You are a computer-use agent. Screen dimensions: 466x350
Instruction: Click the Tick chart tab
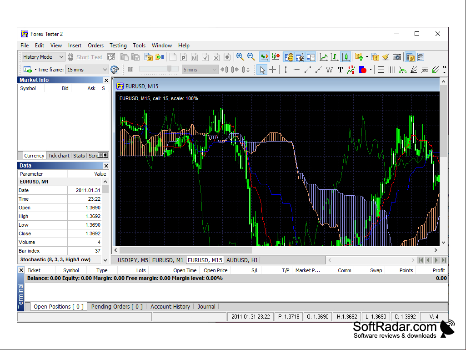(x=59, y=156)
